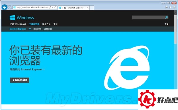Screen dimensions: 178x110
Task: Open a new blank tab
Action: (x=92, y=8)
